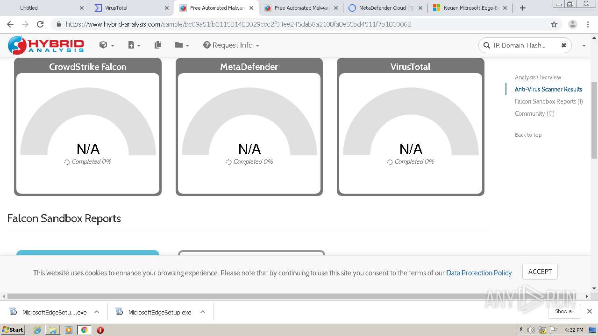This screenshot has height=336, width=598.
Task: Click the file collection copy icon
Action: click(x=158, y=45)
